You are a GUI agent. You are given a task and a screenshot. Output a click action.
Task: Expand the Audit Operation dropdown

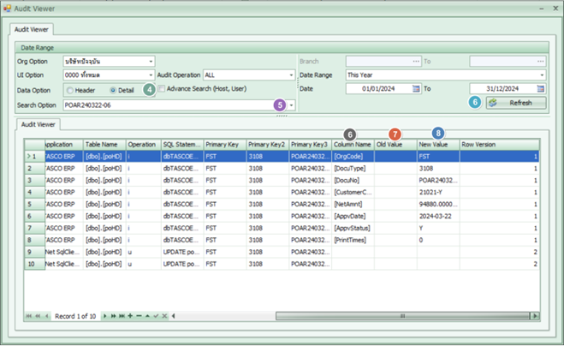tap(290, 75)
